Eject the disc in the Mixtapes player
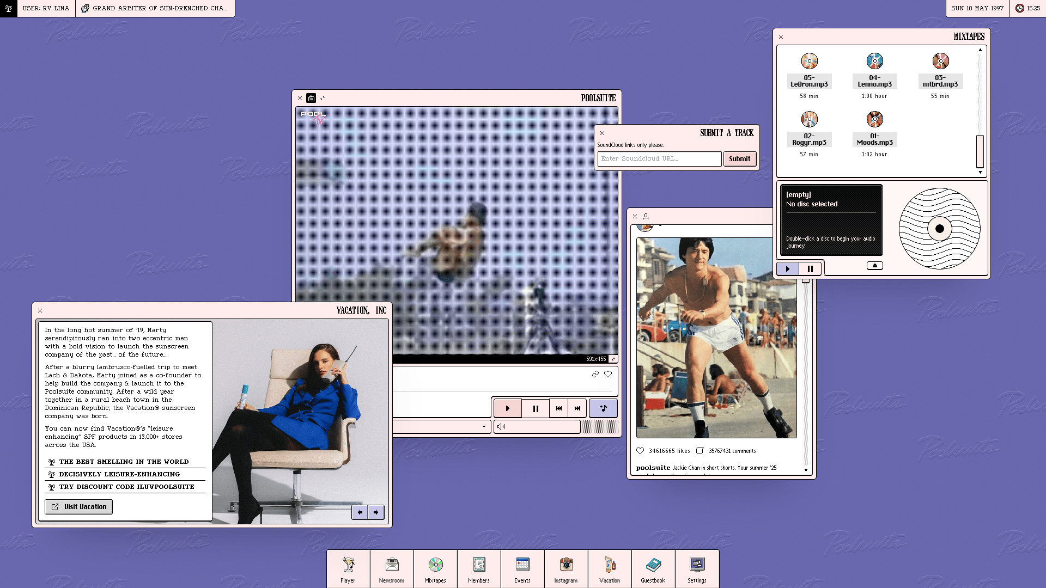This screenshot has width=1046, height=588. click(875, 266)
